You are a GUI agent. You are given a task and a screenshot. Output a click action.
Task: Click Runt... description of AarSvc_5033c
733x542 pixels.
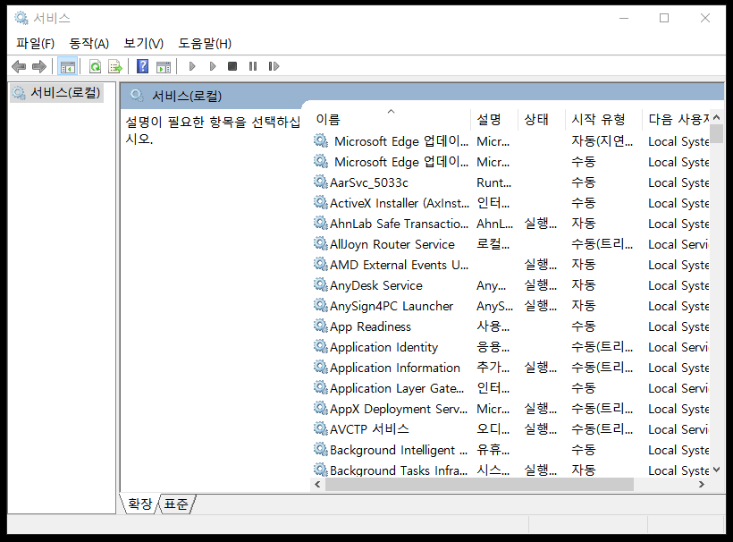493,182
